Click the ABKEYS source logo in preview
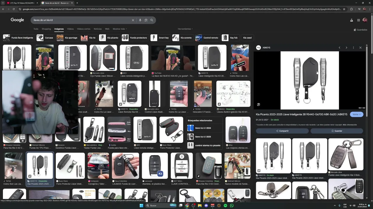This screenshot has width=373, height=209. (x=258, y=48)
